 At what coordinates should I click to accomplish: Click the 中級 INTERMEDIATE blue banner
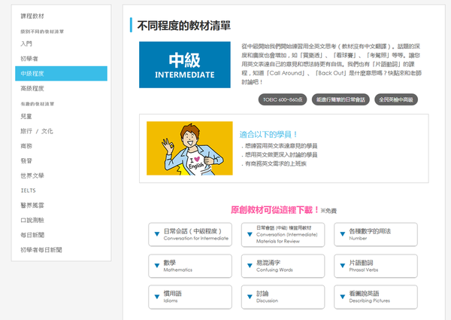click(x=184, y=66)
